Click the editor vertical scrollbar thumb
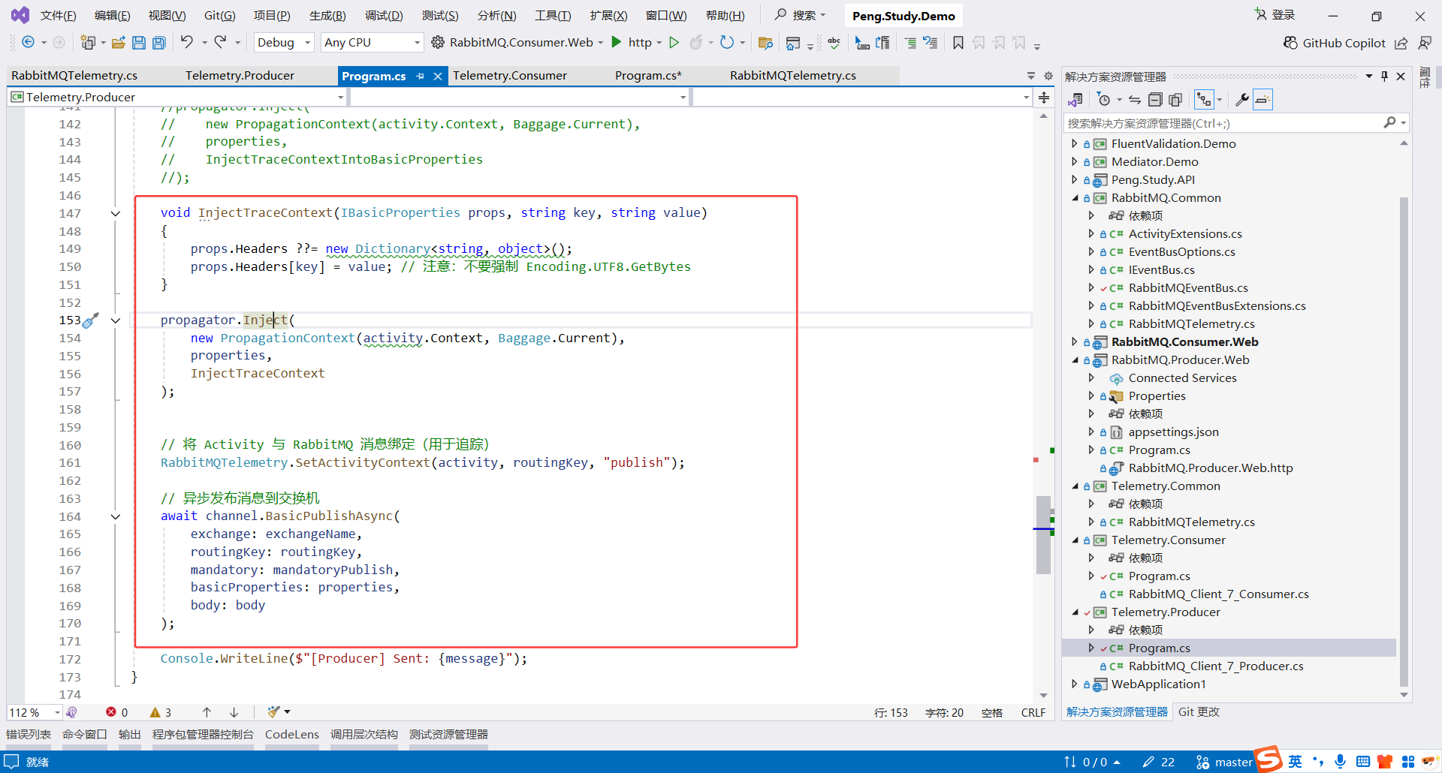 (1043, 534)
